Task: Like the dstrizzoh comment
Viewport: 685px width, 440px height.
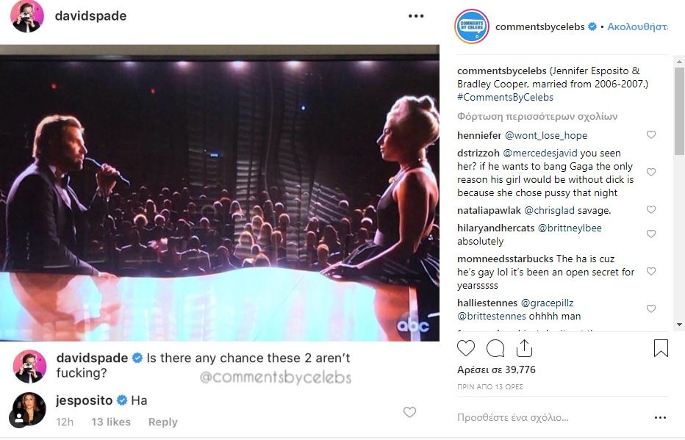Action: pos(650,173)
